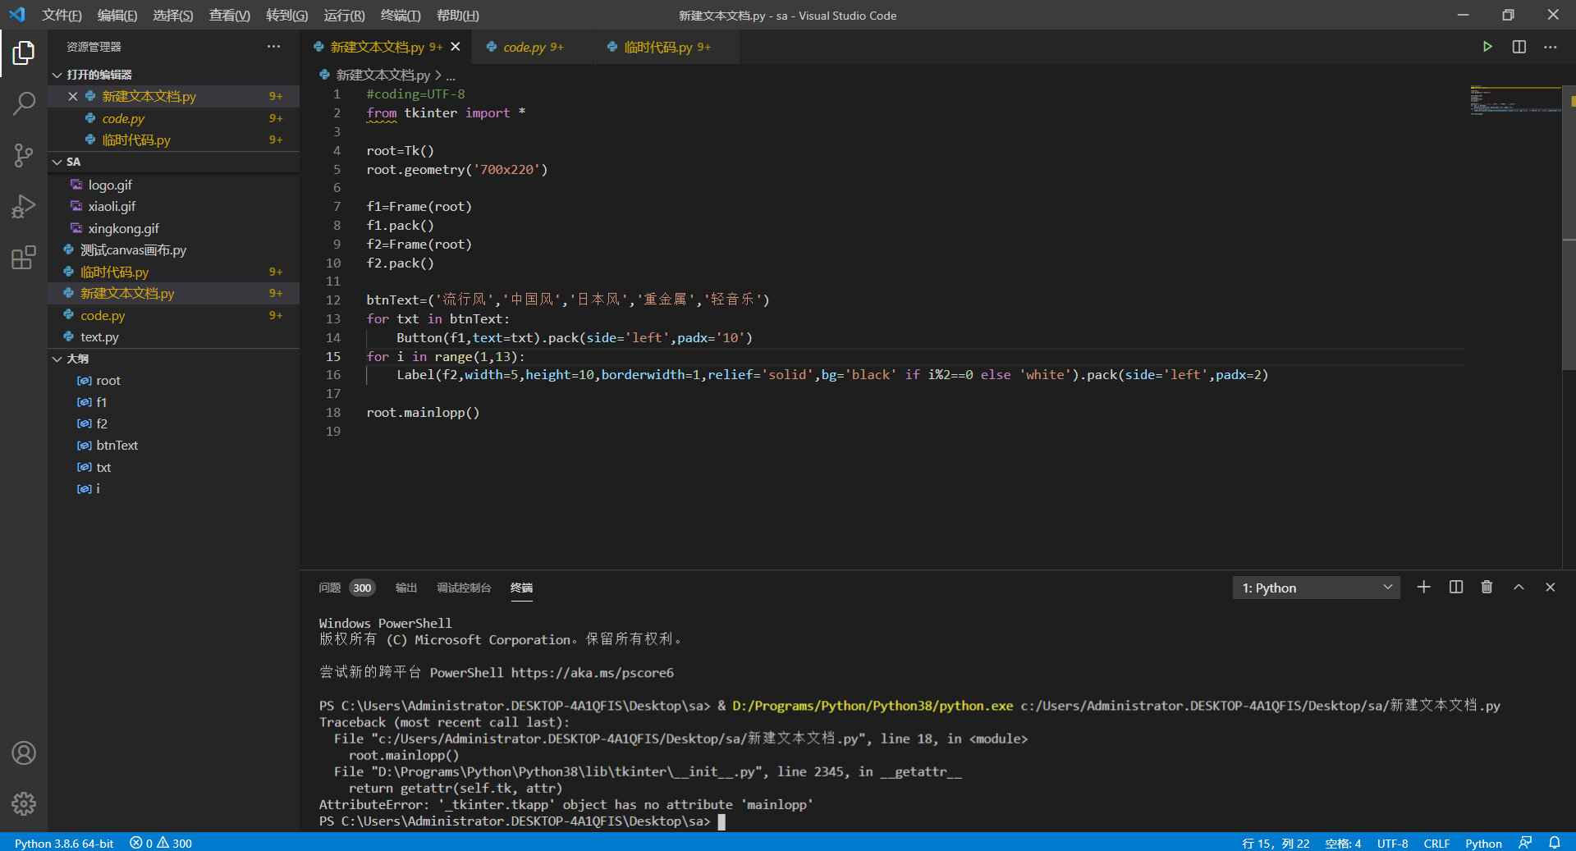Open the 编辑(E) menu

point(117,16)
